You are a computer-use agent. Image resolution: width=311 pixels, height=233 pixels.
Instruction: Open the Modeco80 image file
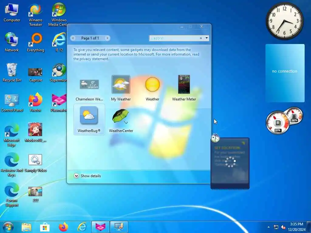point(36,132)
